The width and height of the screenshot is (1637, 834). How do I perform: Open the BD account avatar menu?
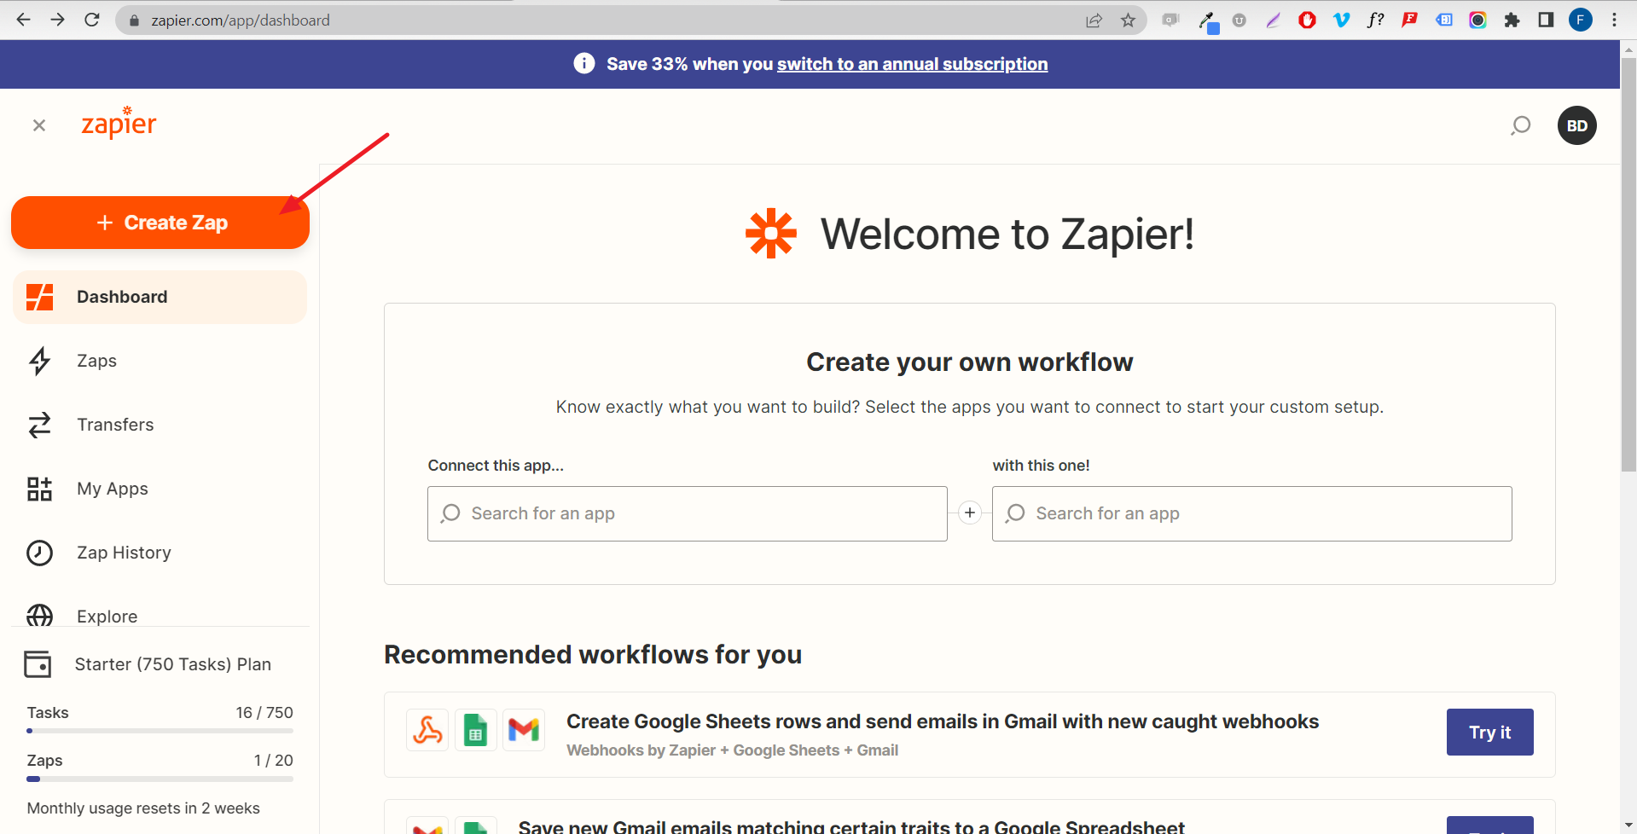pos(1576,125)
